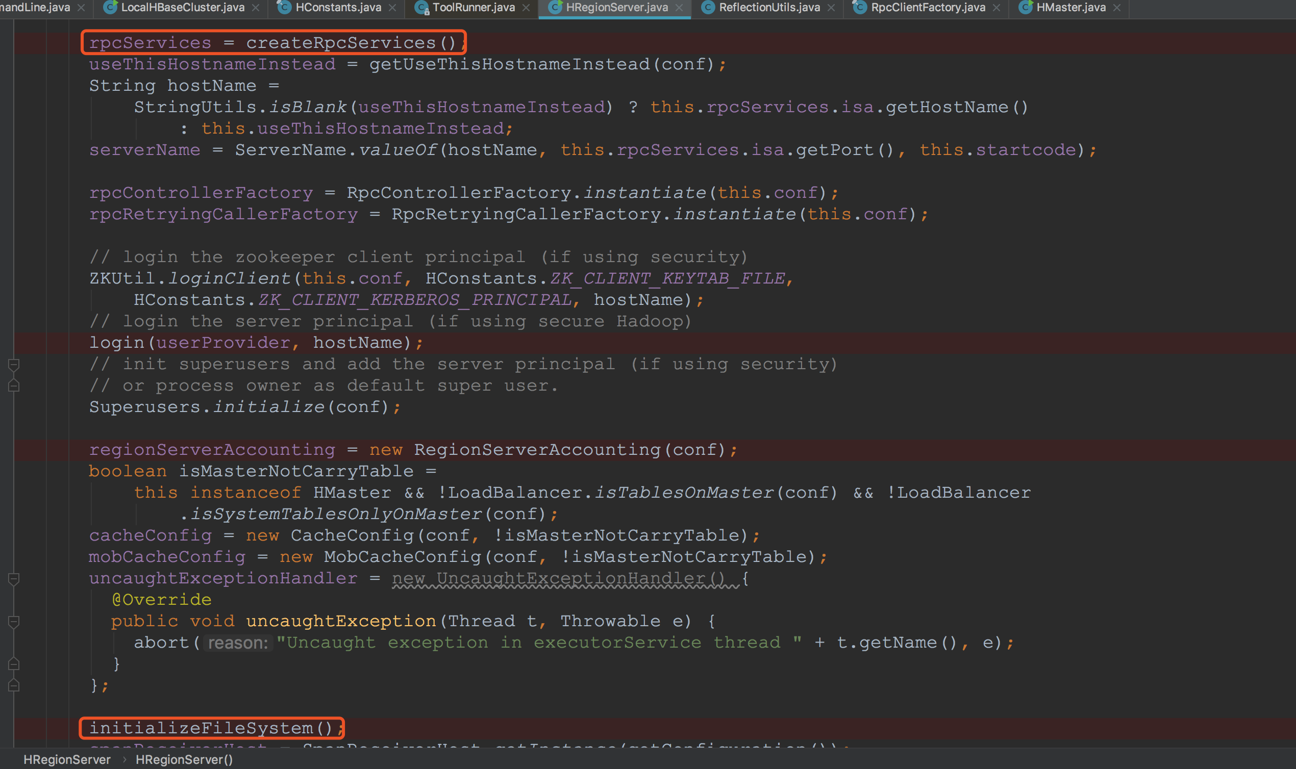Click isSystemTablesOnlyOnMaster method call

[x=336, y=514]
